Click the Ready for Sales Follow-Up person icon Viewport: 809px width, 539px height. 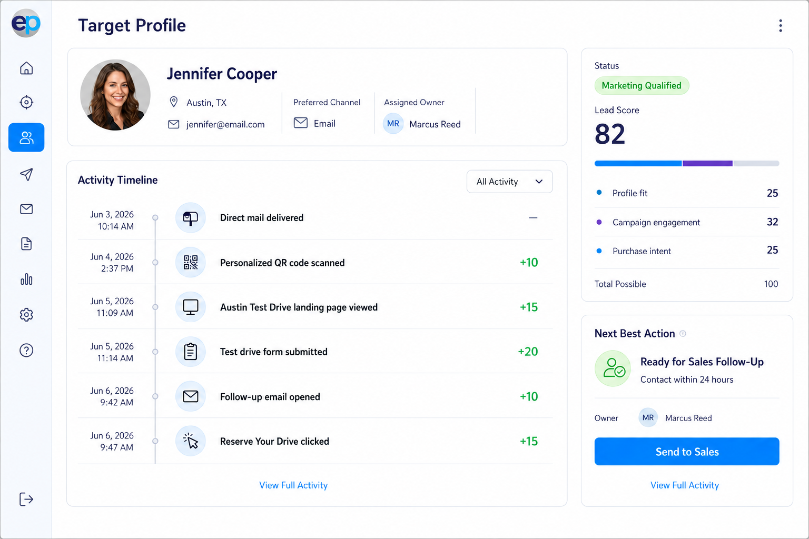(x=613, y=368)
